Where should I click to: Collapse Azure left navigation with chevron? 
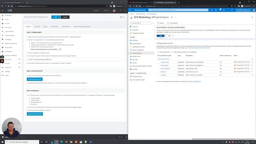(x=153, y=23)
